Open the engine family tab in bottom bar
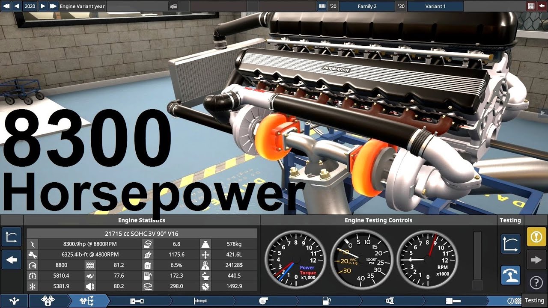Screen dimensions: 548x308 [48, 301]
